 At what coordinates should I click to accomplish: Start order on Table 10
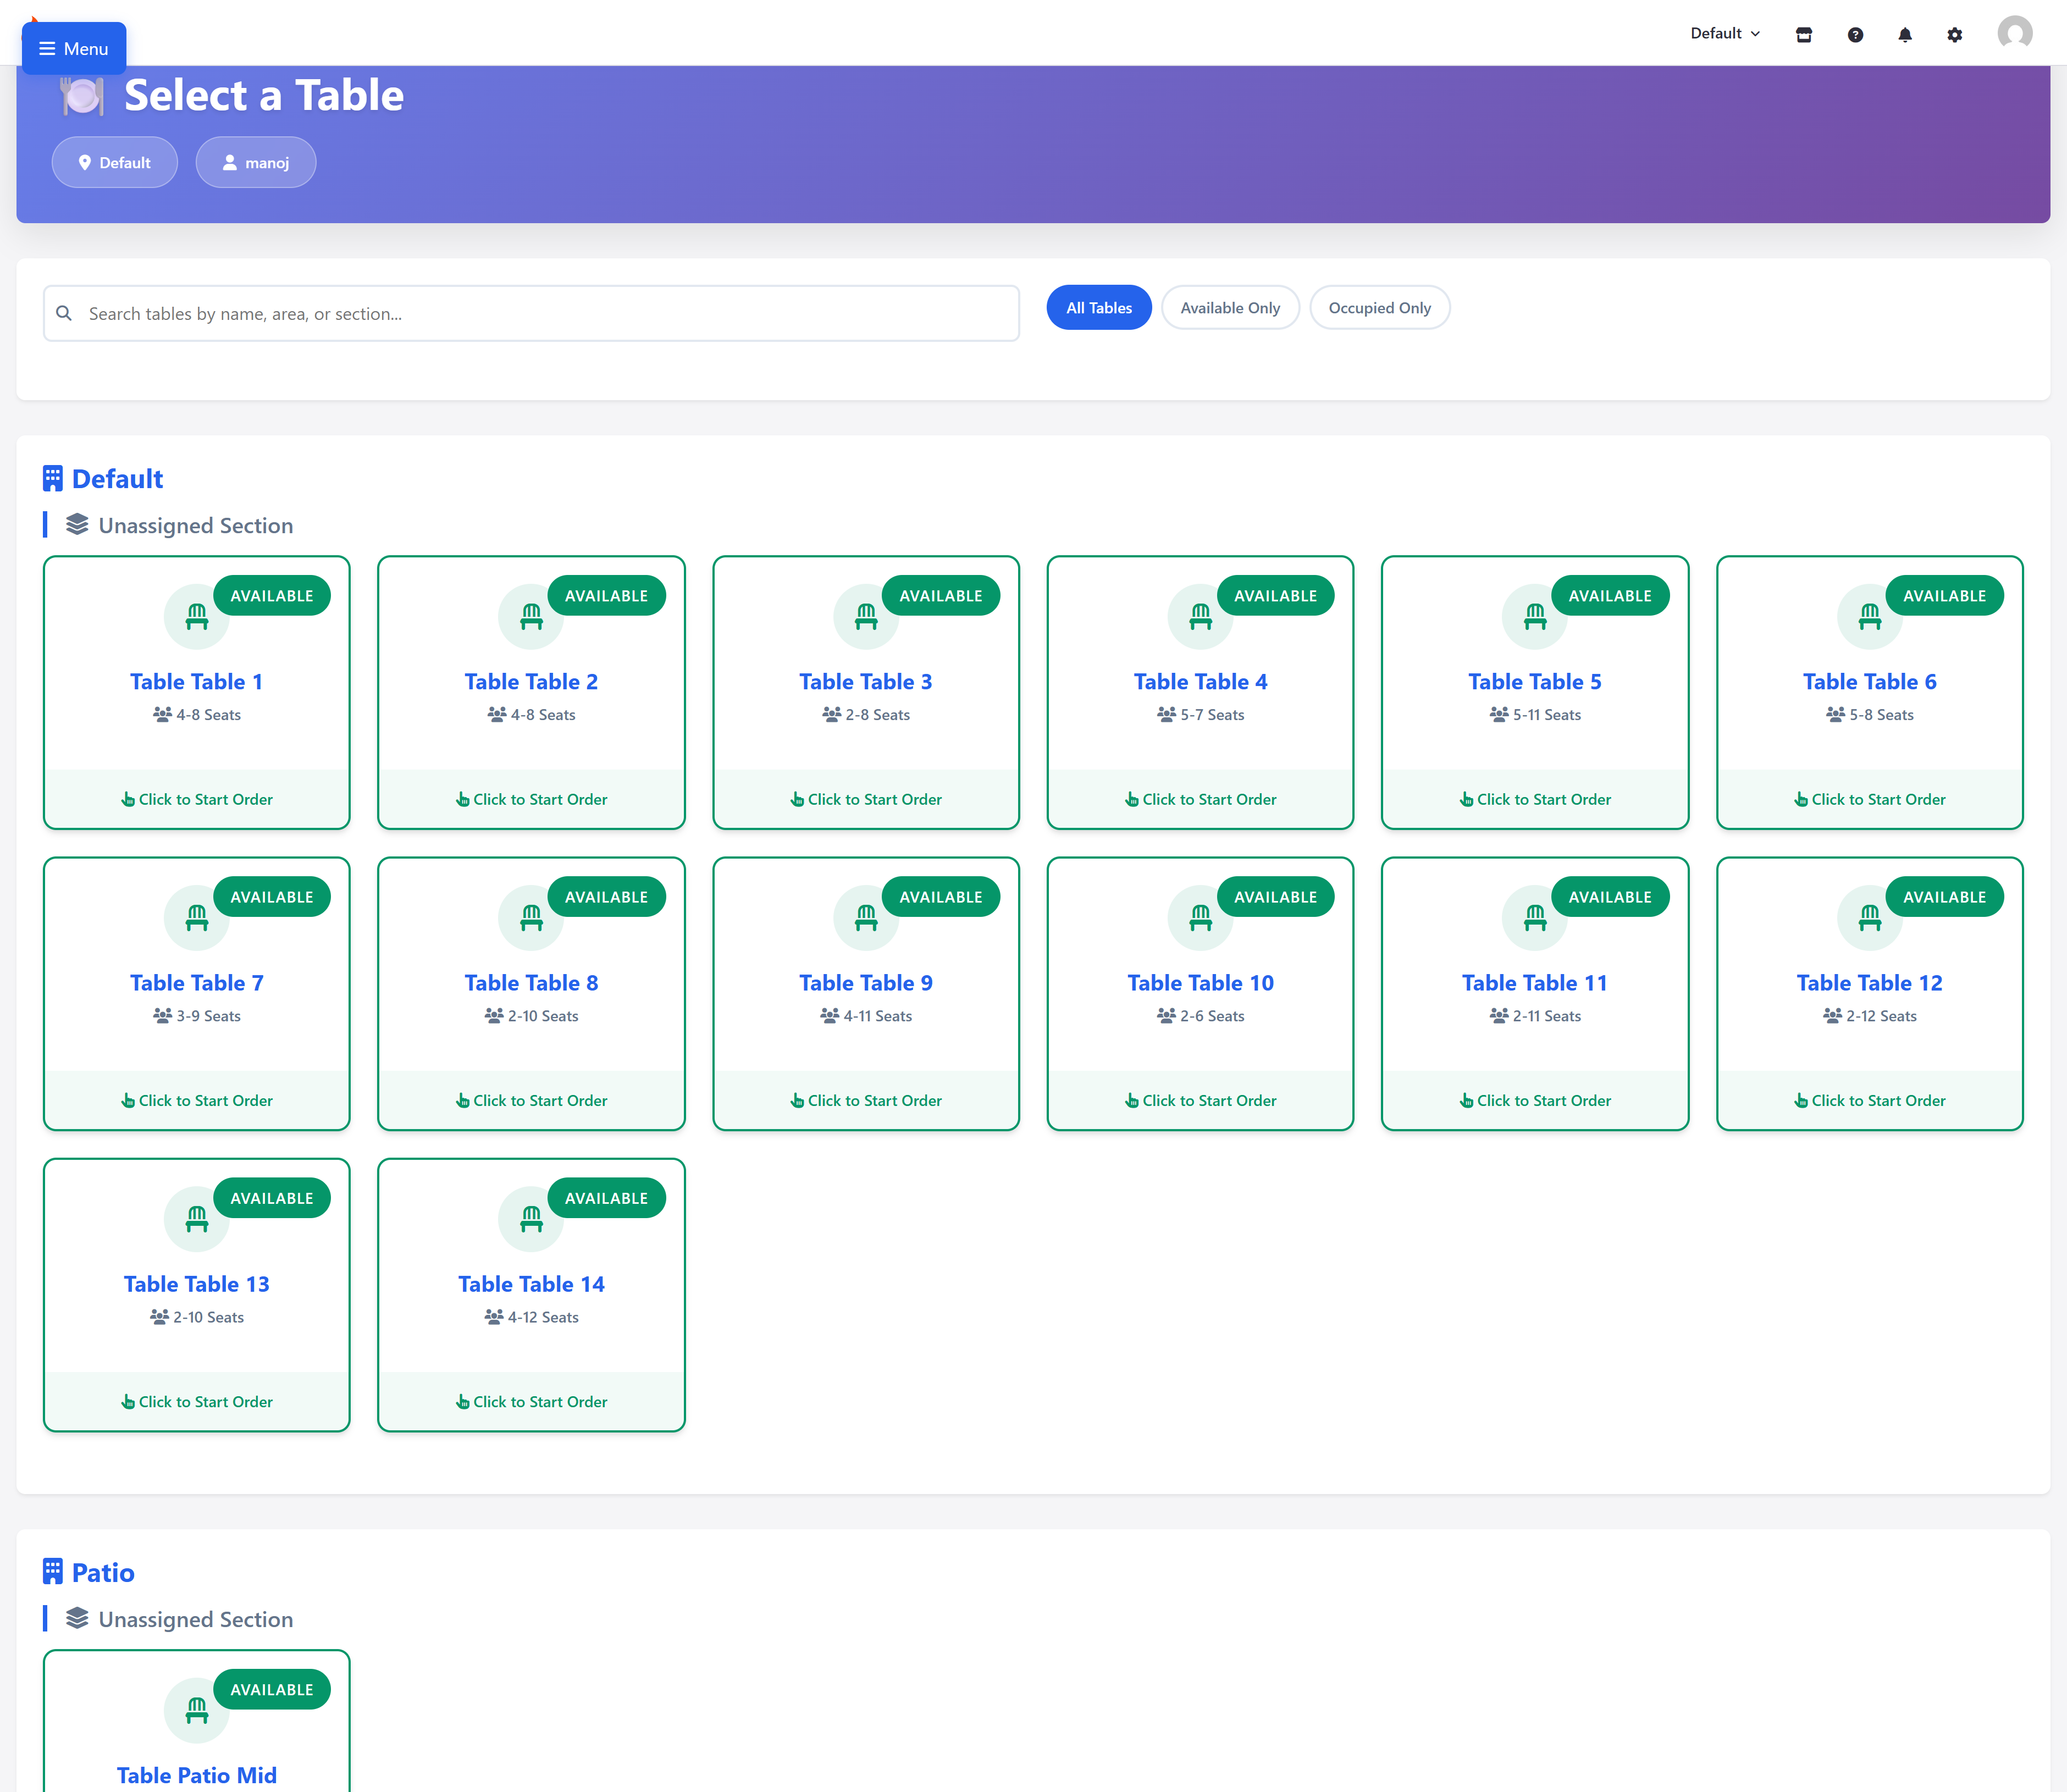pos(1200,1100)
